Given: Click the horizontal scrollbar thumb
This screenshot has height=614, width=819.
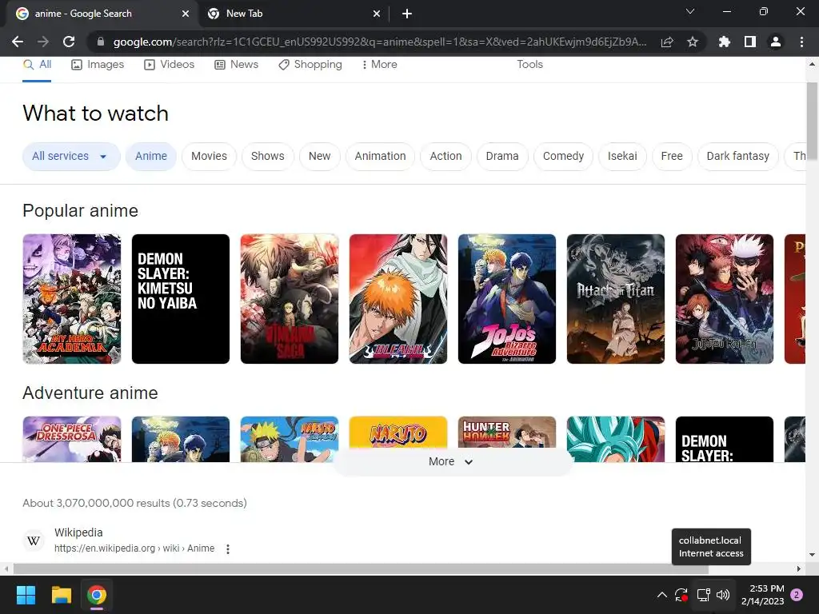Looking at the screenshot, I should pyautogui.click(x=361, y=568).
